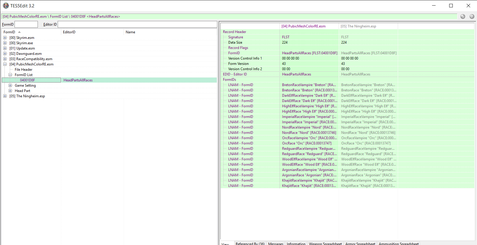The image size is (477, 245).
Task: Expand the [01] Update.esm node
Action: (5, 48)
